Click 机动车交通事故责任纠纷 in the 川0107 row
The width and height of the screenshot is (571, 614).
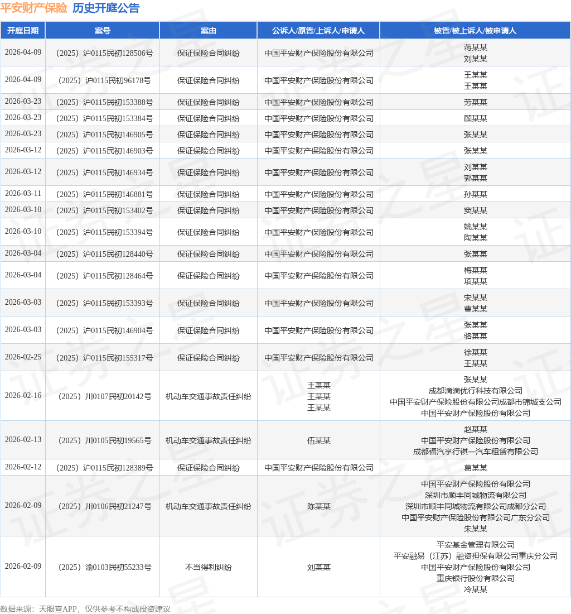pos(208,396)
